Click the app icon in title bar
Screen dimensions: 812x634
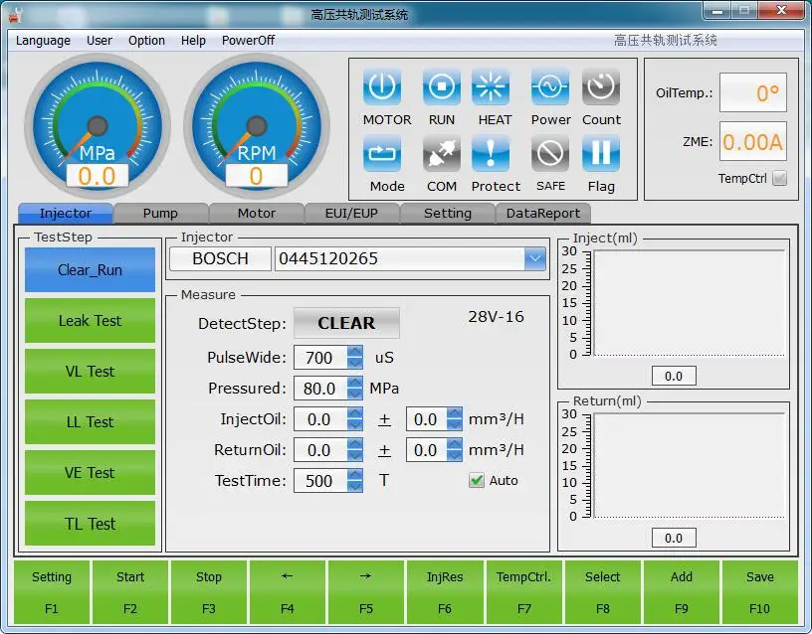[16, 15]
